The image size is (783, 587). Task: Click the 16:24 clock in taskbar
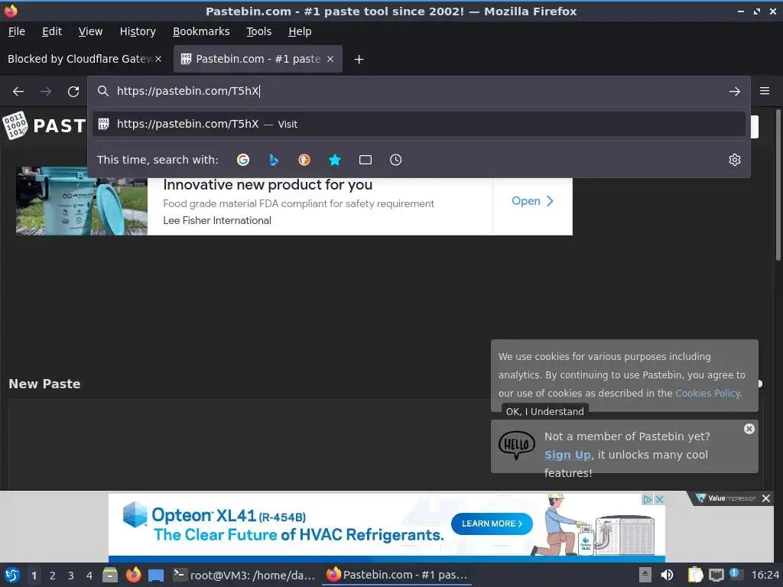[x=765, y=575]
